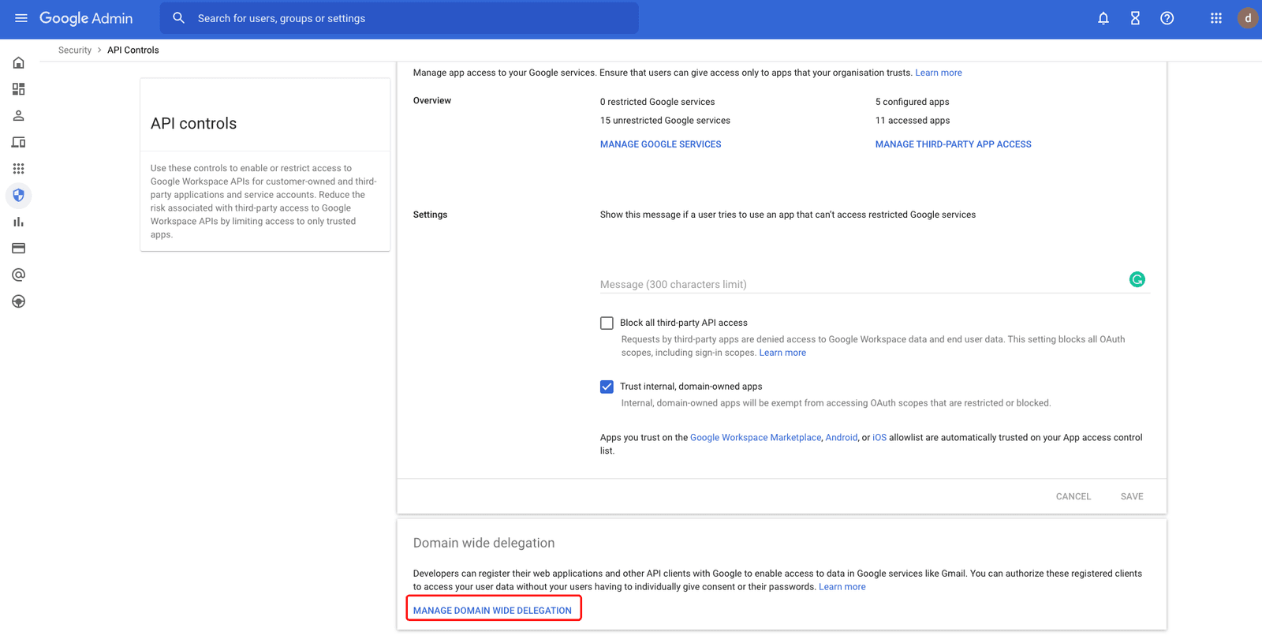1262x643 pixels.
Task: Open the Rules sidebar icon
Action: click(x=19, y=301)
